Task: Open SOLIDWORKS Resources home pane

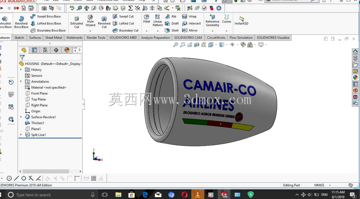Action: pyautogui.click(x=355, y=52)
